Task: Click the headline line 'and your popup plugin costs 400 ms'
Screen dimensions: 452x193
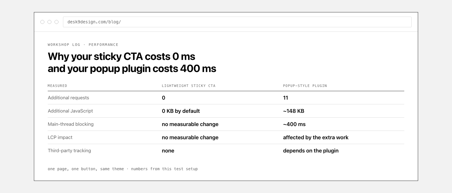Action: coord(132,69)
